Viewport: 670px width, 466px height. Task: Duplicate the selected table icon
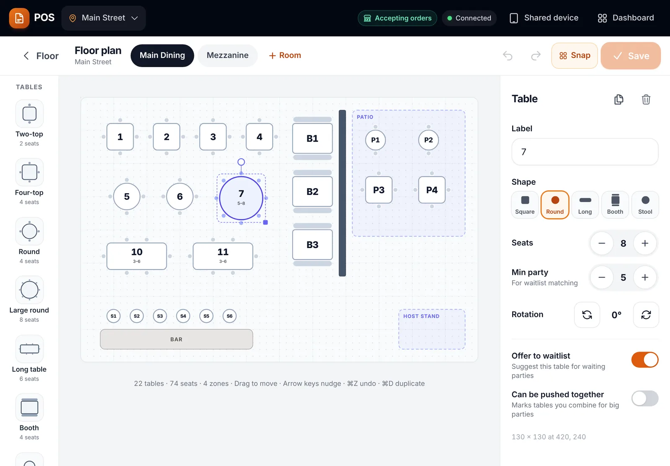coord(619,99)
